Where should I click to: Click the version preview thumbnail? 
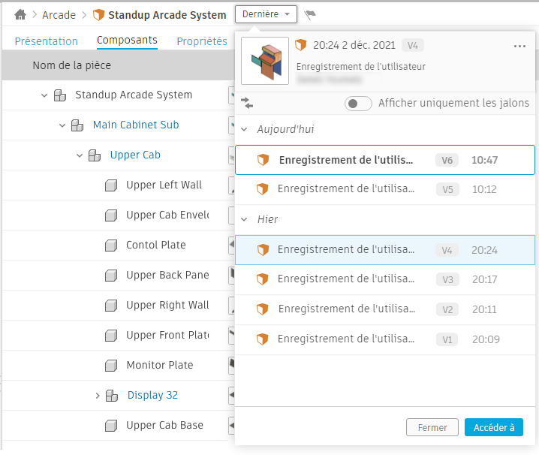[x=265, y=61]
